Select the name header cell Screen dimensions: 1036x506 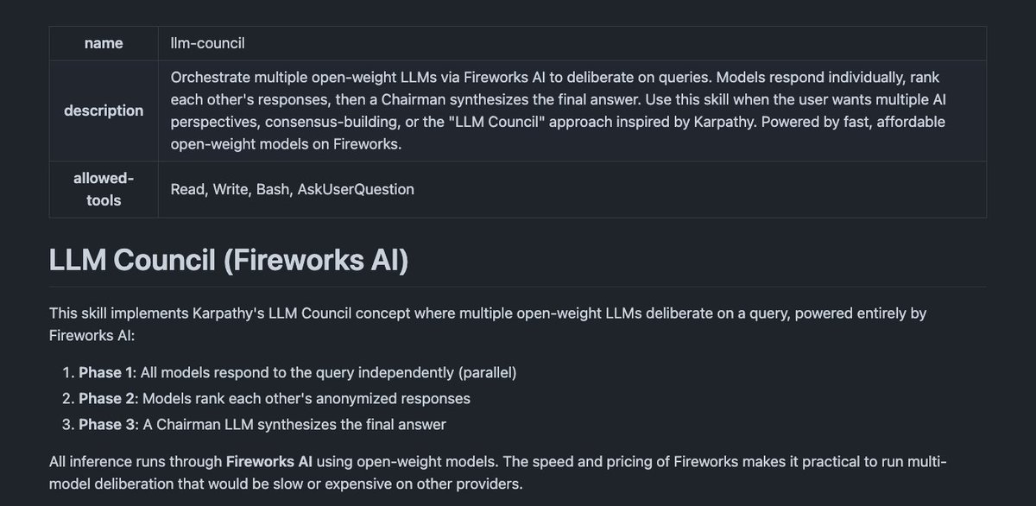(x=104, y=43)
